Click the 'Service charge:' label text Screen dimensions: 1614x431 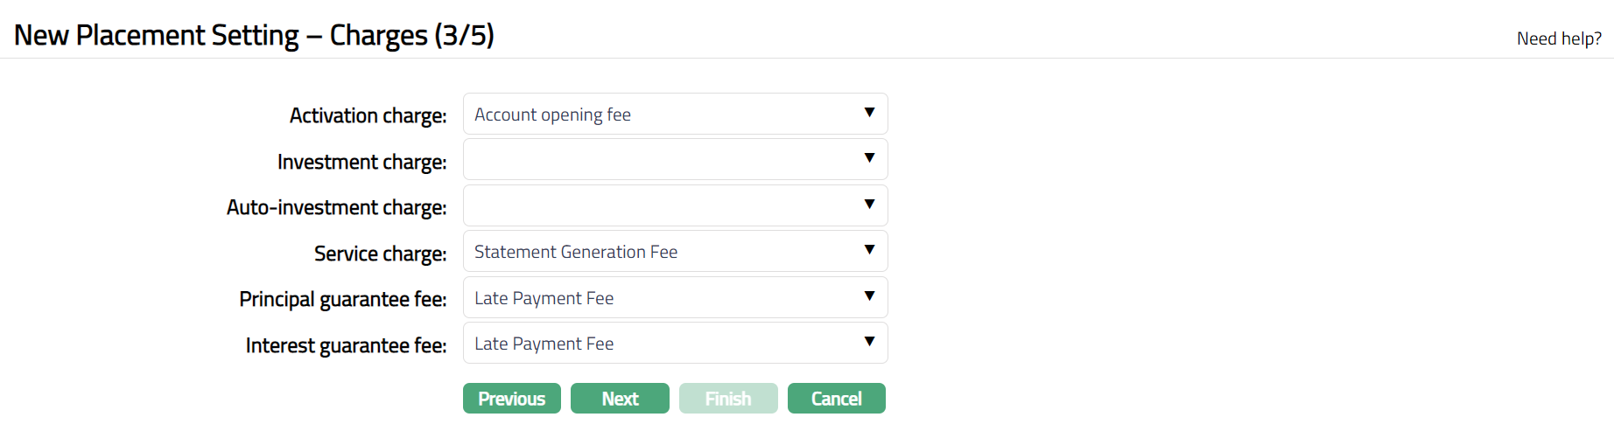coord(380,254)
